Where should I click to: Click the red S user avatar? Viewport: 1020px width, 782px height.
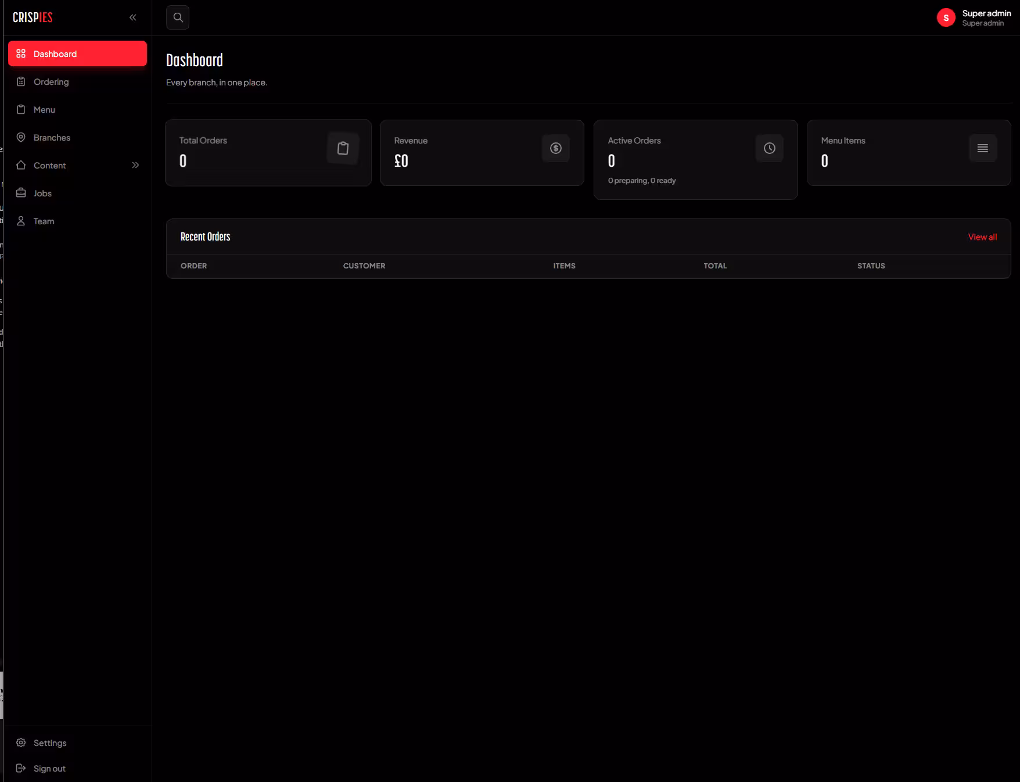pyautogui.click(x=946, y=17)
